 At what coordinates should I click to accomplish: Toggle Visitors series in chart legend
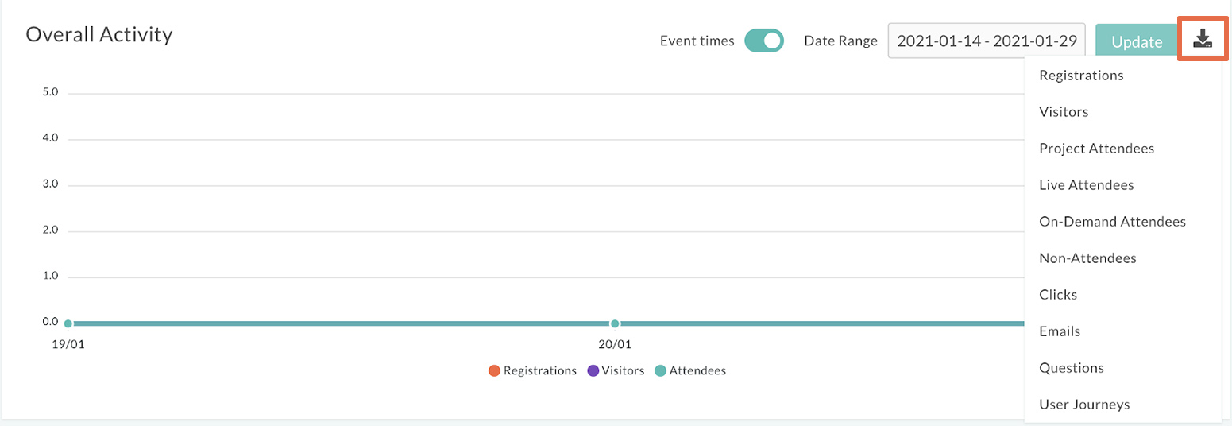pyautogui.click(x=616, y=370)
